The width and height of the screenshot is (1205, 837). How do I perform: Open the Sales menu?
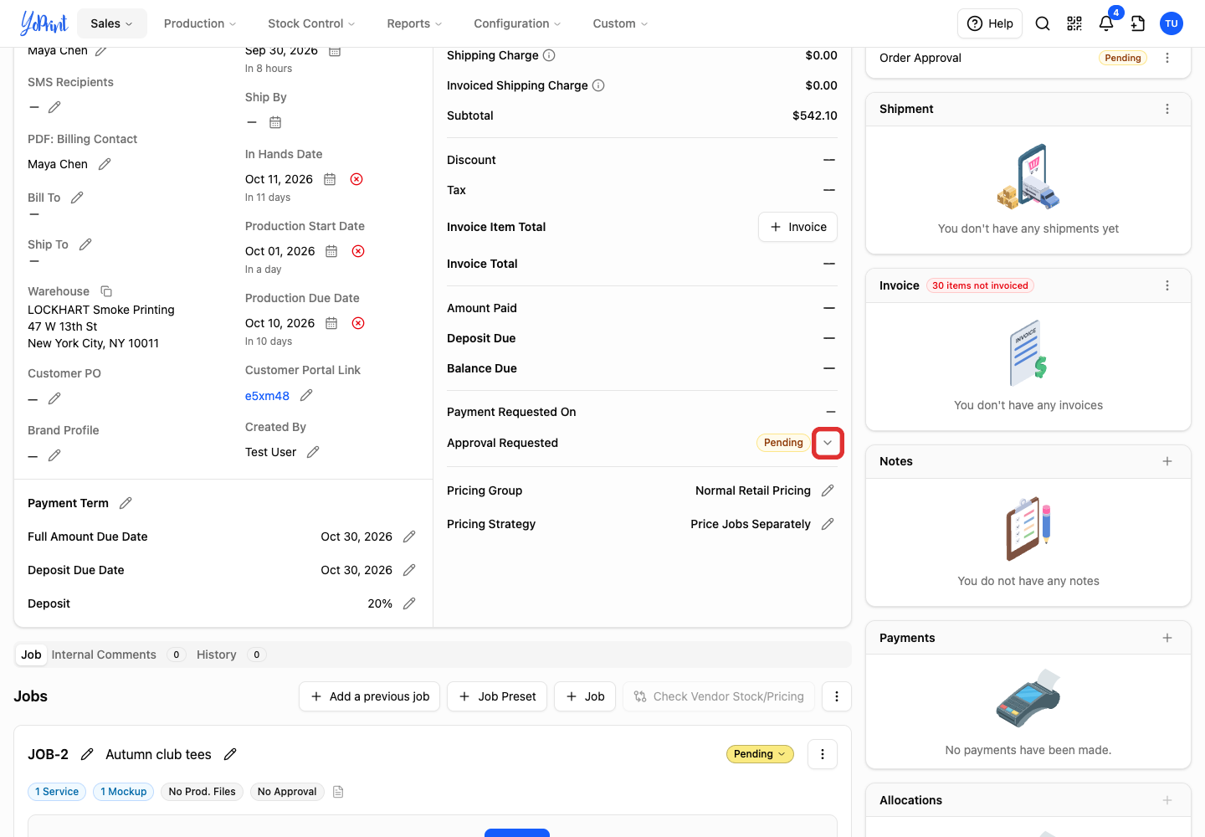(x=111, y=23)
